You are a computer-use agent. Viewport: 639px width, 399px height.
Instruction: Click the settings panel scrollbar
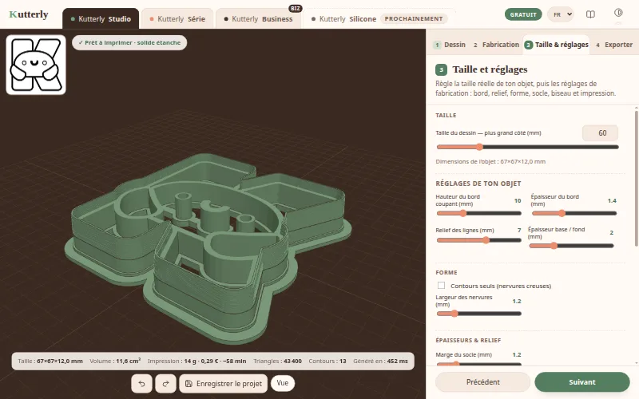(x=636, y=177)
